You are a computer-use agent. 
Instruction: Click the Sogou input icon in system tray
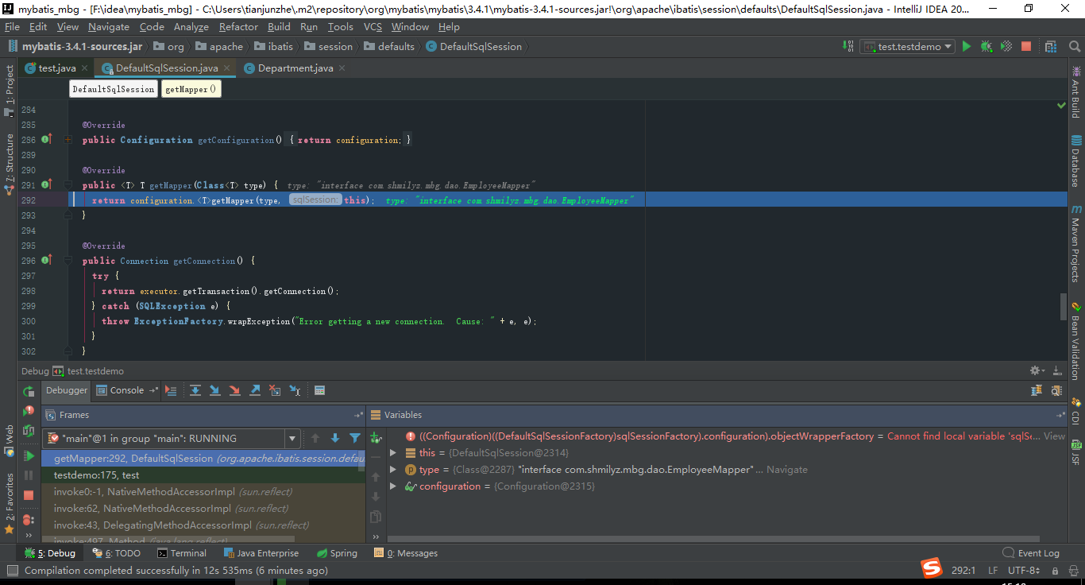click(x=931, y=568)
